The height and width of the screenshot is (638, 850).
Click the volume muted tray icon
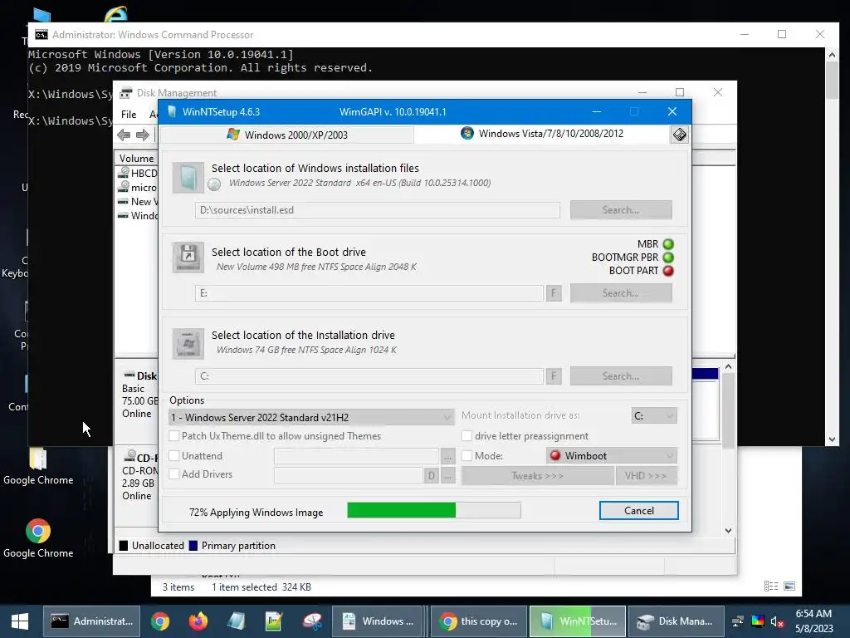(x=777, y=621)
